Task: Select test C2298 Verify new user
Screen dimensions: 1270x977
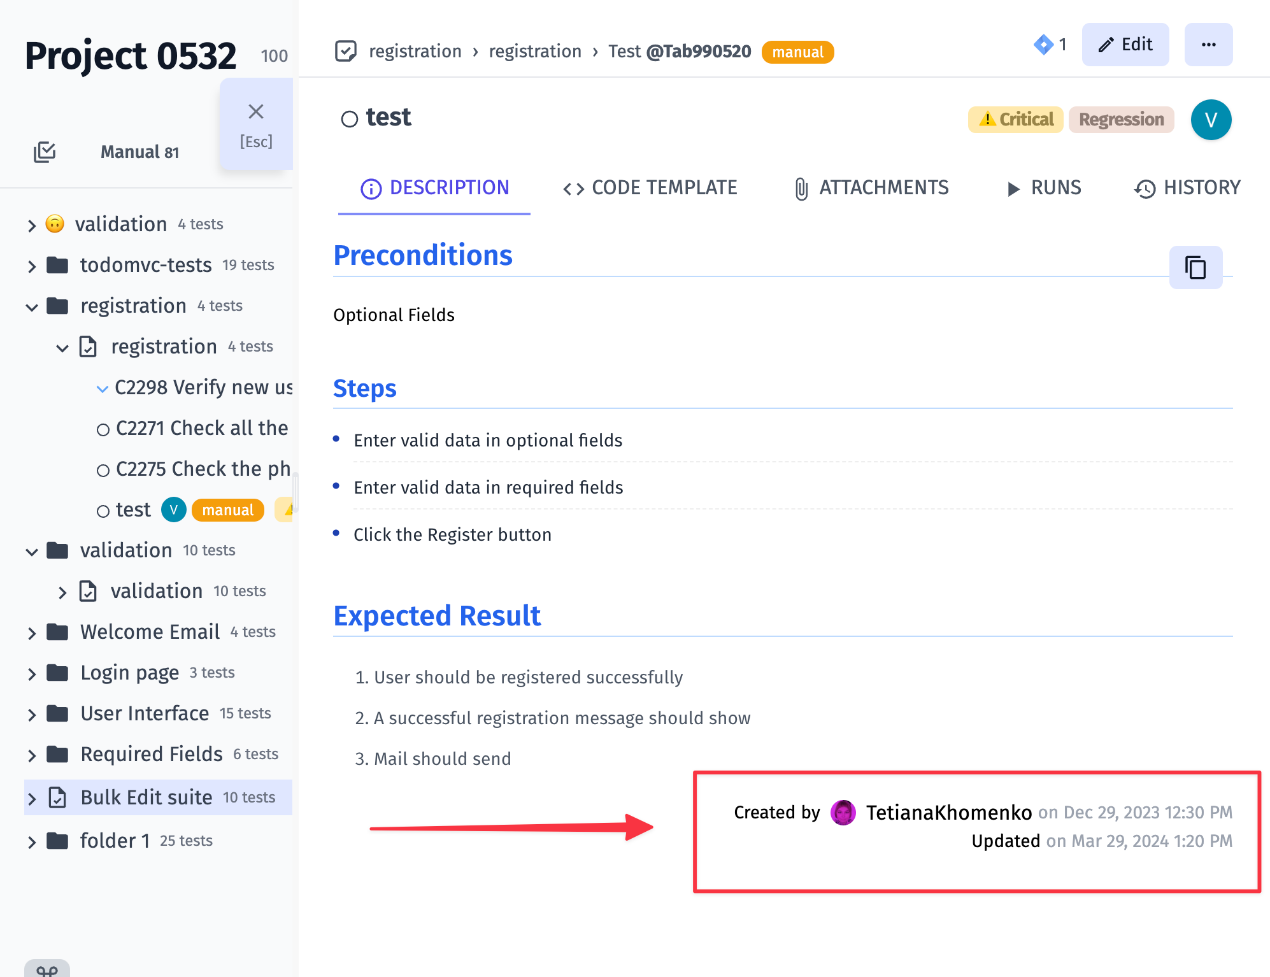Action: pyautogui.click(x=203, y=387)
